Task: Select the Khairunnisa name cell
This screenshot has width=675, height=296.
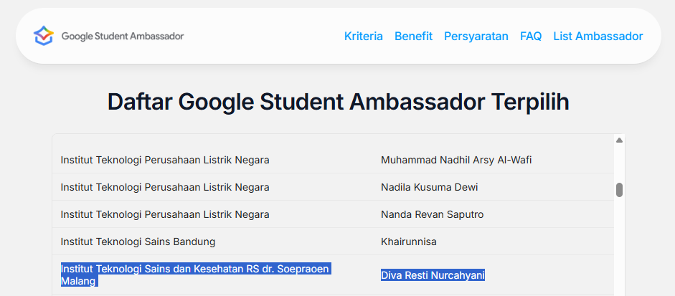Action: (408, 242)
